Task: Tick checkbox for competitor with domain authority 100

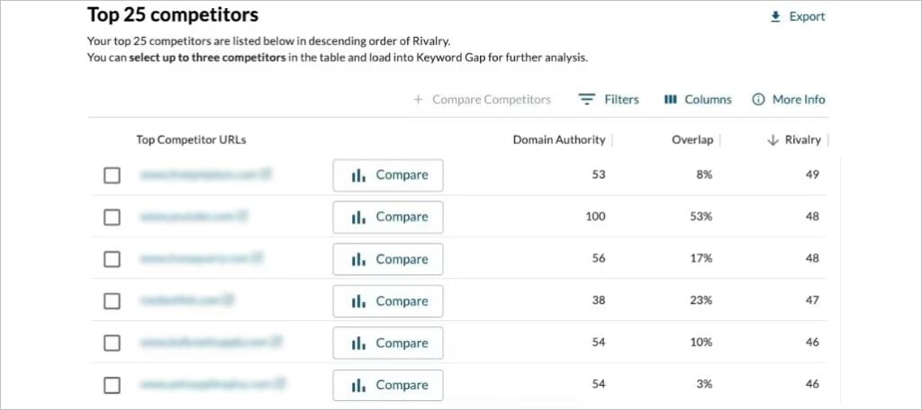Action: pos(112,217)
